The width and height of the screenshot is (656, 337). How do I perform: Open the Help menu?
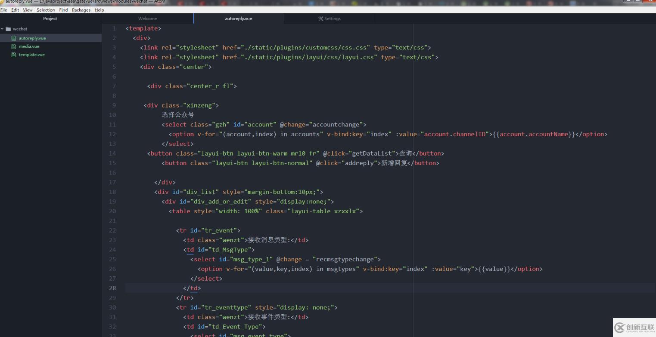(99, 10)
